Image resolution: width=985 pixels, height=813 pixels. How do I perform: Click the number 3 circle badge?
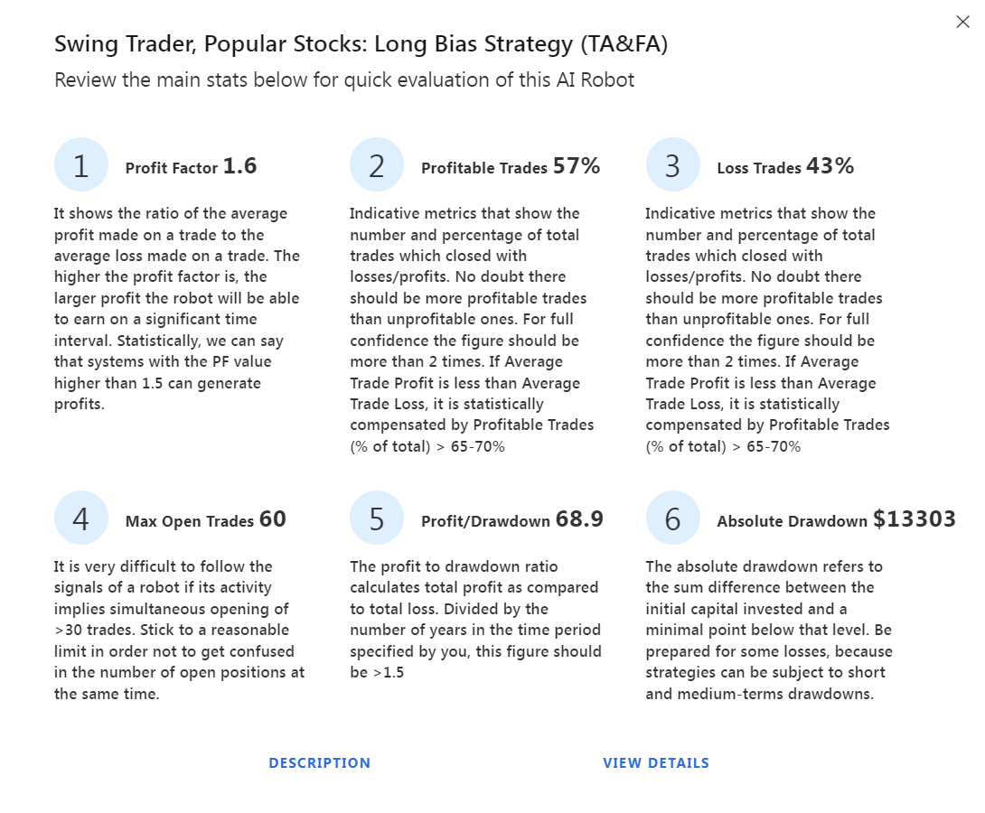tap(673, 164)
